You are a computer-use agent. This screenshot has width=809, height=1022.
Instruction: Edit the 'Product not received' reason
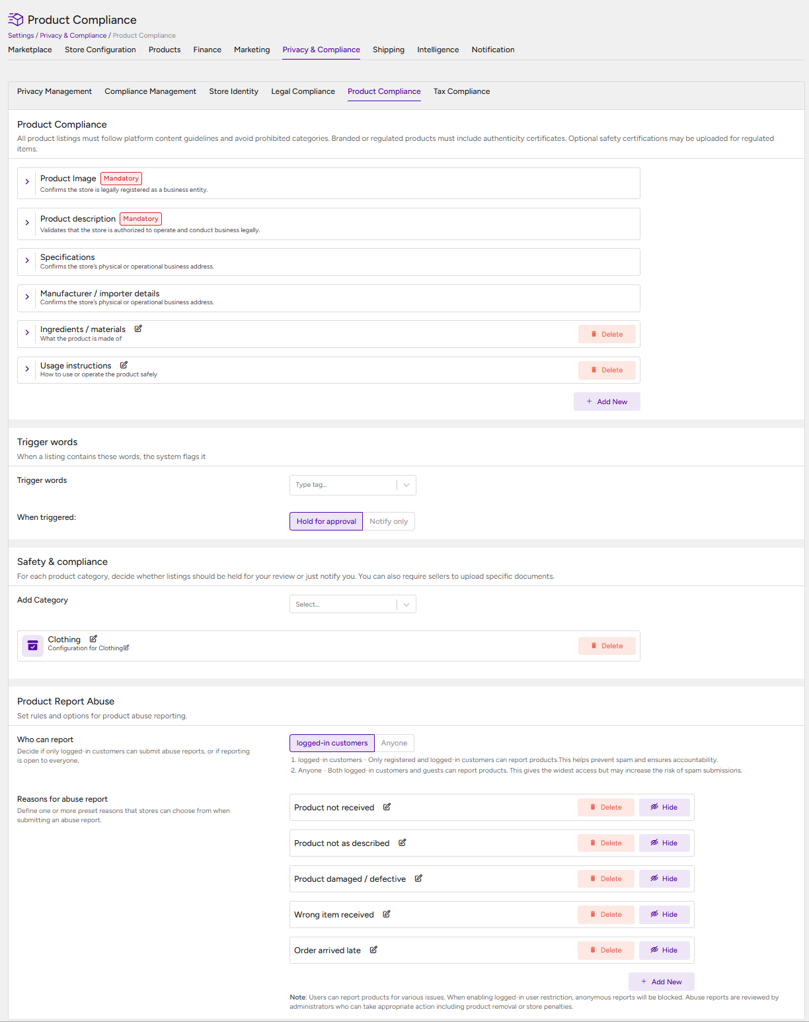(387, 807)
